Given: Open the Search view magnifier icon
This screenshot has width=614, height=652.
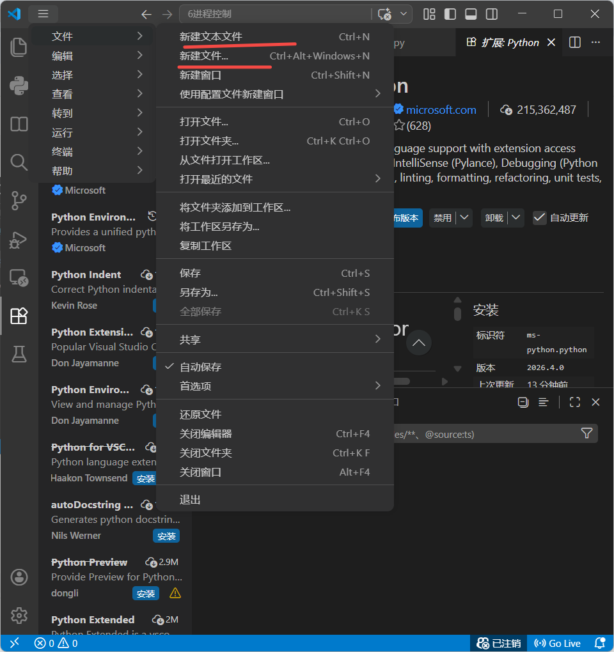Looking at the screenshot, I should (x=19, y=162).
